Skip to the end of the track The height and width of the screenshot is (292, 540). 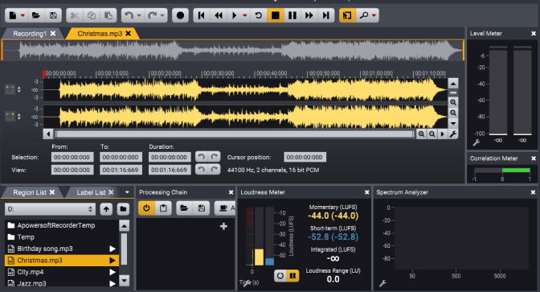point(325,15)
